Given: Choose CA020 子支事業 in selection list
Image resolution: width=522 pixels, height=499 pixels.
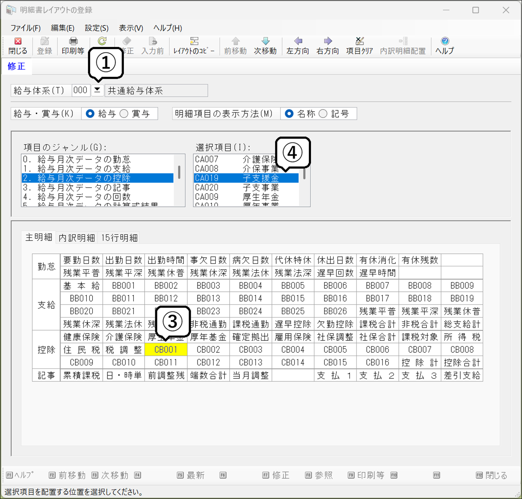Looking at the screenshot, I should [237, 187].
